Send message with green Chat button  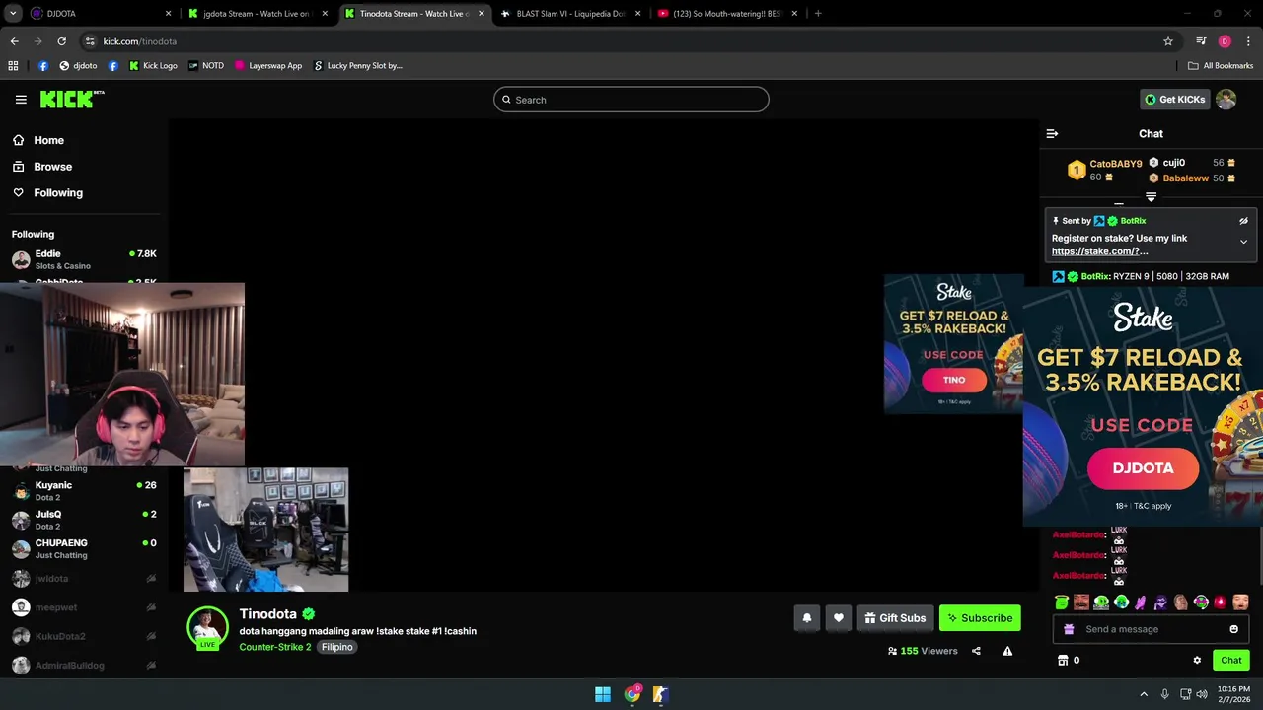[1230, 661]
